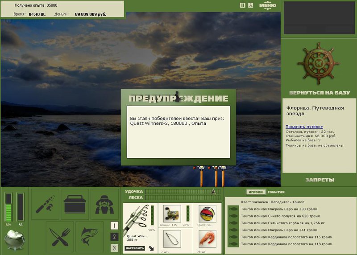
Task: Click fish icon beside 620 грамм entry
Action: 233,216
